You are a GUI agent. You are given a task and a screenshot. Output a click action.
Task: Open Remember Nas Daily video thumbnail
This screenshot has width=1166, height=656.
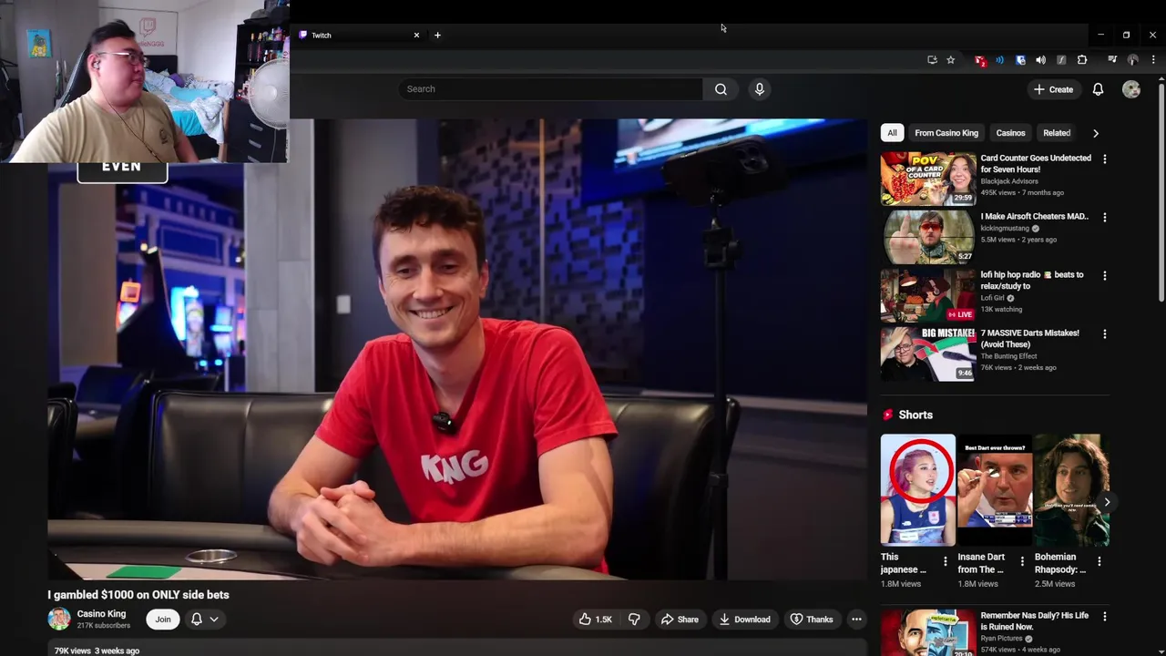point(927,633)
